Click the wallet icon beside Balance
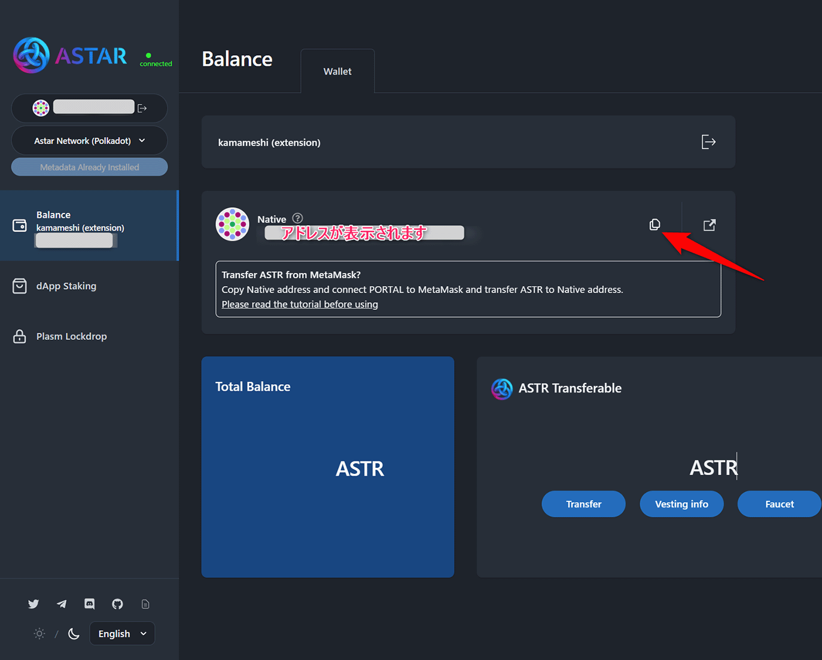Viewport: 822px width, 660px height. (x=20, y=225)
